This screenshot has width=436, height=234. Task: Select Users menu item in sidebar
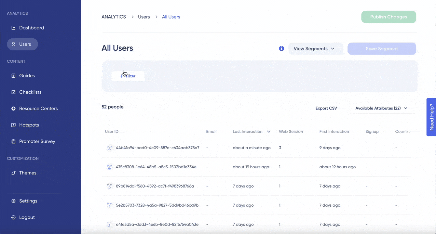pyautogui.click(x=22, y=44)
